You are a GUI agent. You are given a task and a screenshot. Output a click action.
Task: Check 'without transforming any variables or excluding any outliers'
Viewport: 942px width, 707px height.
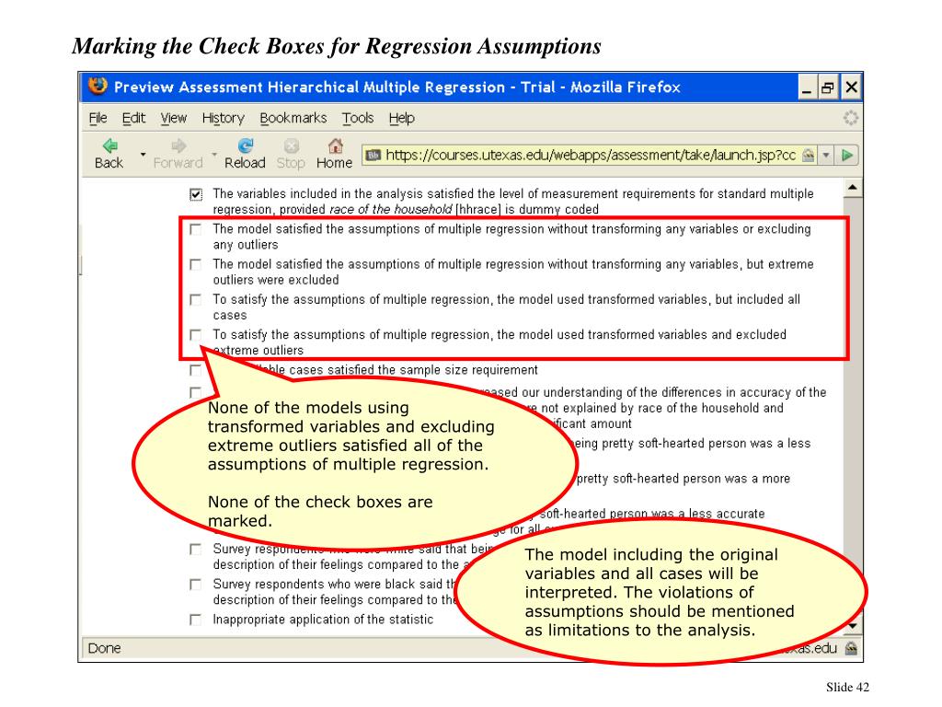tap(196, 229)
